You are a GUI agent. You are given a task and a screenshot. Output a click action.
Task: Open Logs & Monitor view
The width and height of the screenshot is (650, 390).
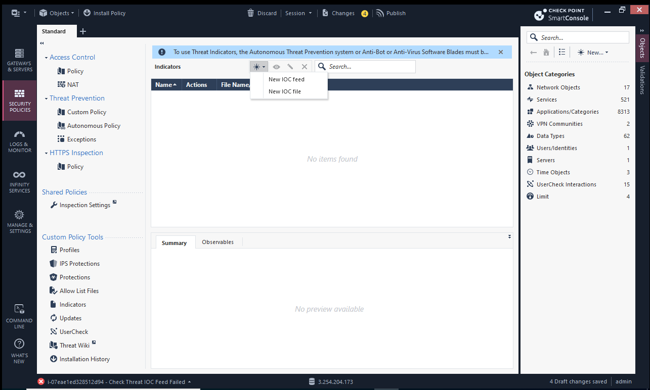coord(19,141)
